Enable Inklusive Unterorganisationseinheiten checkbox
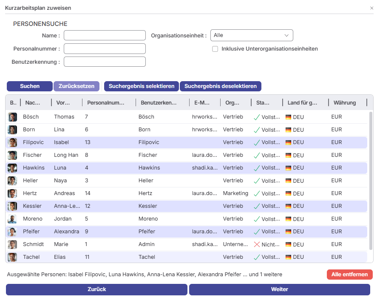377x303 pixels. pyautogui.click(x=215, y=49)
